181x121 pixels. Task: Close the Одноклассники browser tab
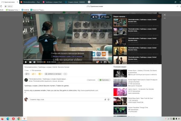click(17, 2)
